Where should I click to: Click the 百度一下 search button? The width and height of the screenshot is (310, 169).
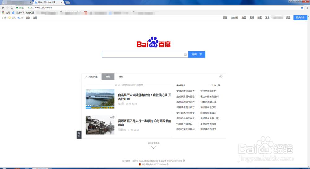[197, 54]
